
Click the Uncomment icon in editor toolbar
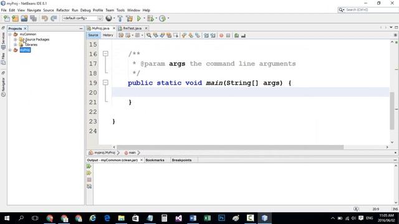pyautogui.click(x=243, y=35)
